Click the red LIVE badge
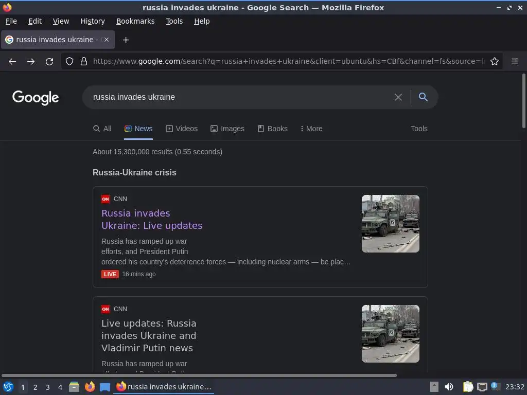 tap(110, 274)
